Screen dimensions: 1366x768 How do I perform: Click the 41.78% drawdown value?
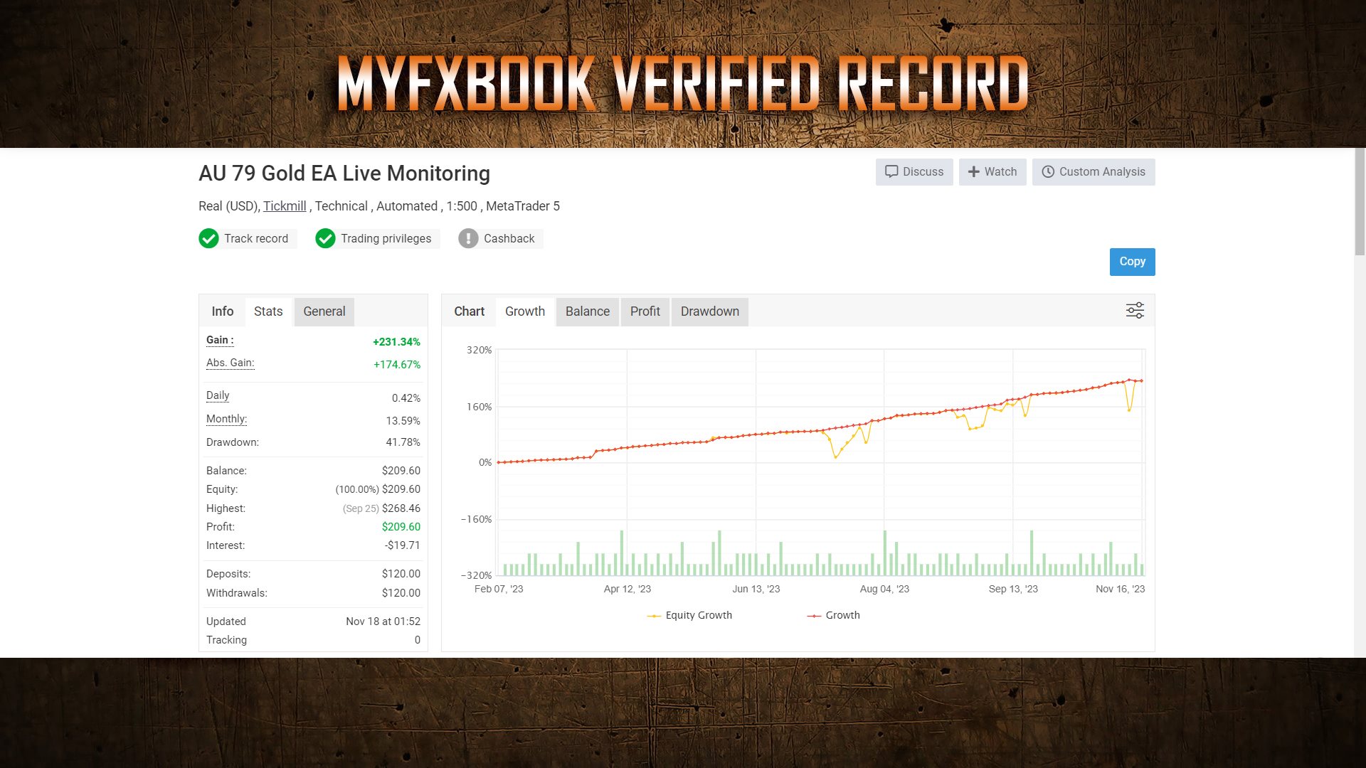click(403, 442)
